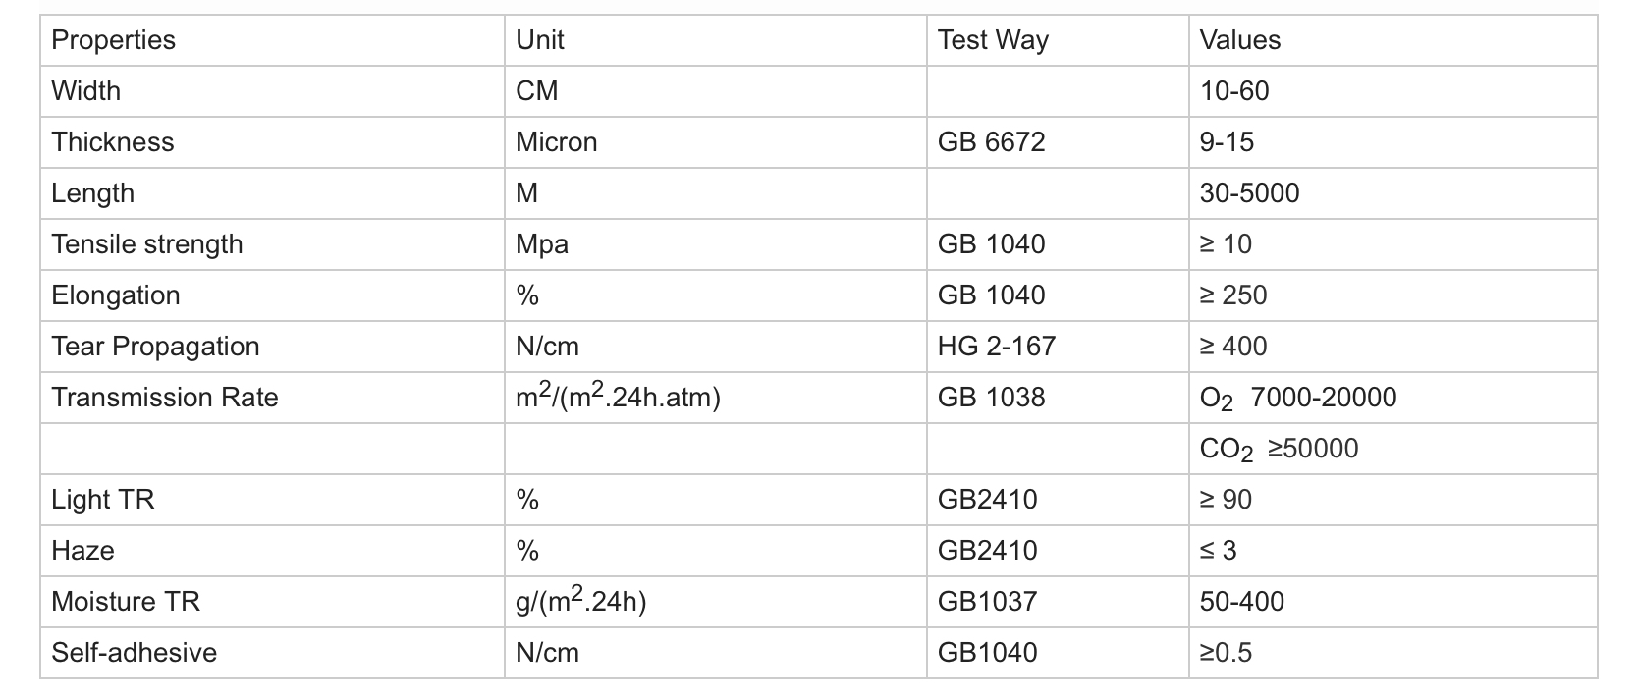The width and height of the screenshot is (1638, 697).
Task: Click the 30-5000 length value
Action: pyautogui.click(x=1248, y=193)
